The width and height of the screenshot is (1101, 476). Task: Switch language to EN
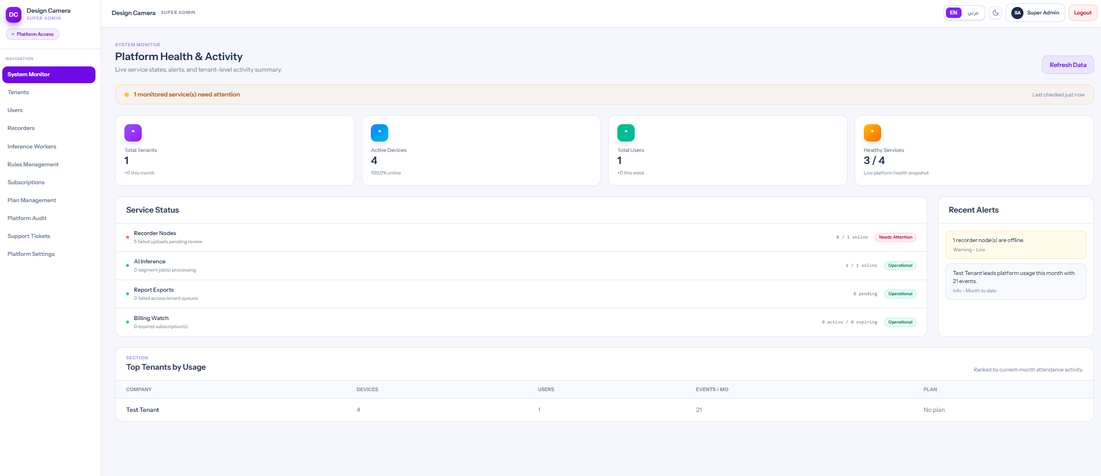tap(953, 13)
